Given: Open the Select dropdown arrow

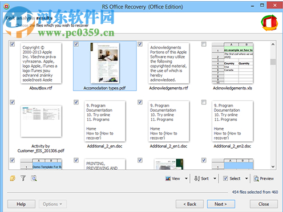Looking at the screenshot, I should [x=246, y=178].
